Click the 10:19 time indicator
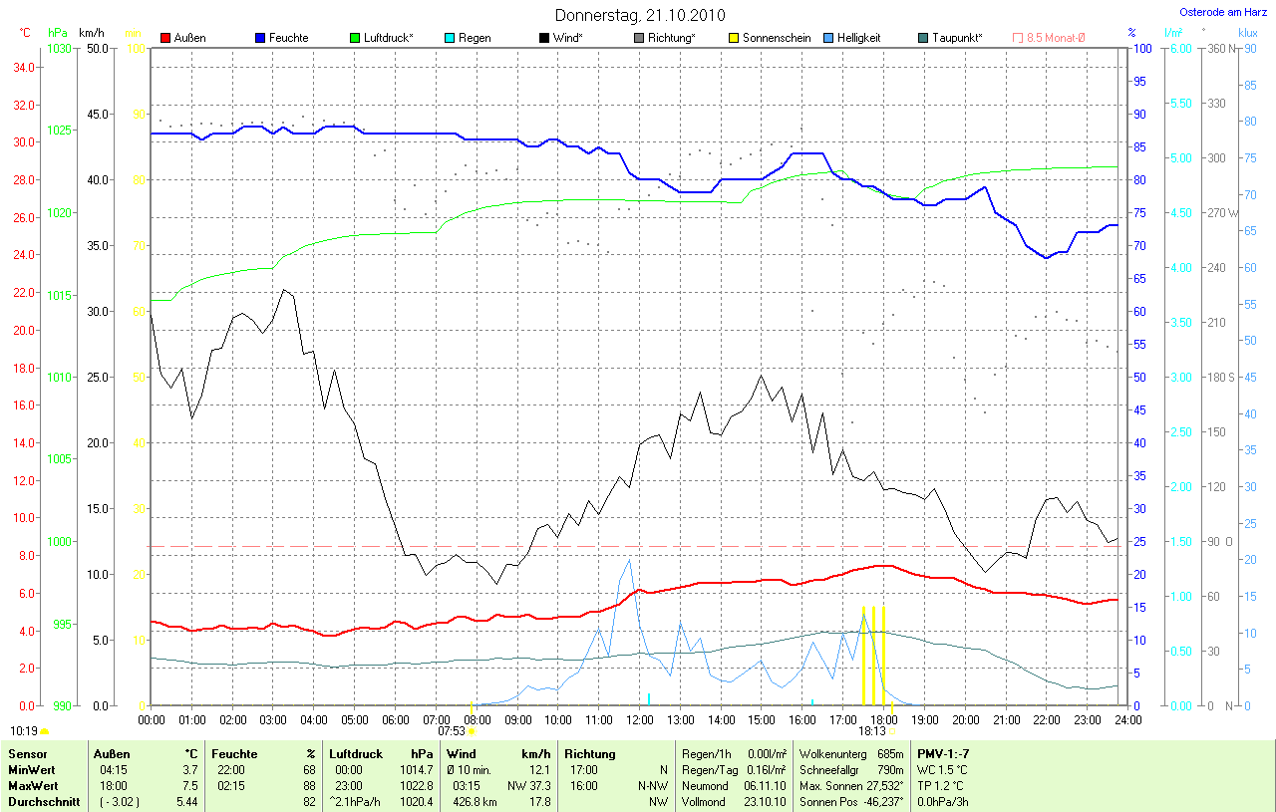The width and height of the screenshot is (1276, 812). pyautogui.click(x=23, y=730)
